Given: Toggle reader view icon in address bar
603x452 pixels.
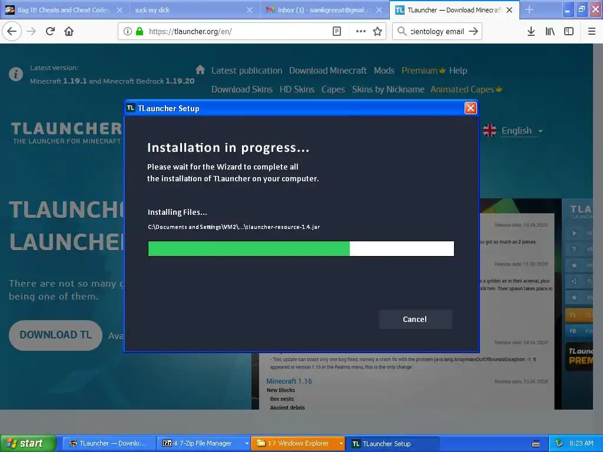Looking at the screenshot, I should click(336, 31).
